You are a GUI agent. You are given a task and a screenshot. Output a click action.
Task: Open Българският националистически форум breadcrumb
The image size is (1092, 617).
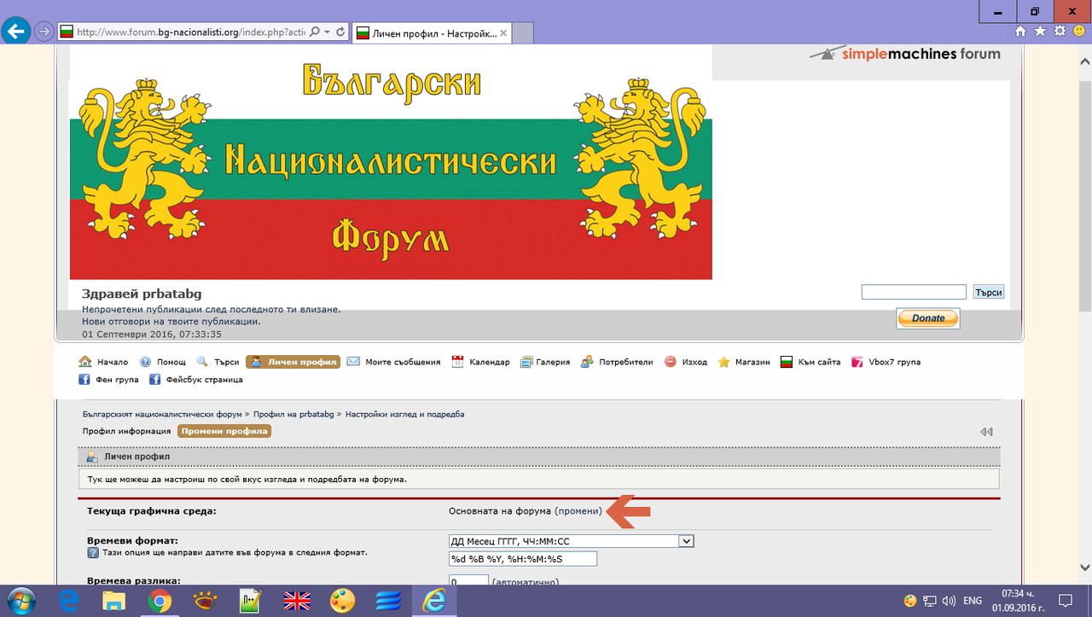(162, 414)
